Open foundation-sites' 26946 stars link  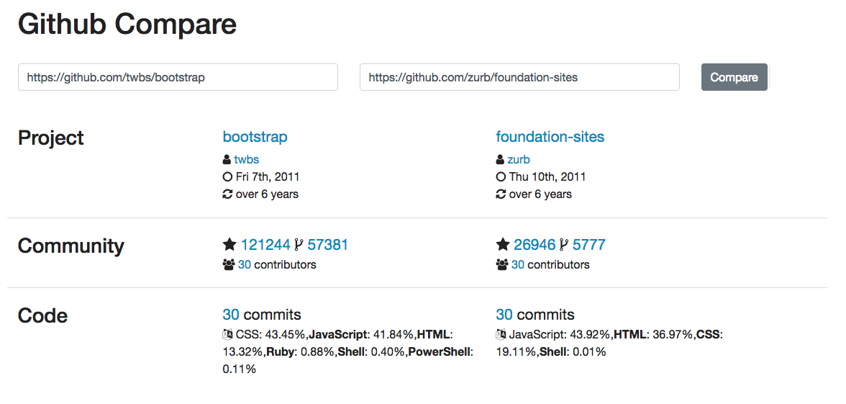click(534, 245)
